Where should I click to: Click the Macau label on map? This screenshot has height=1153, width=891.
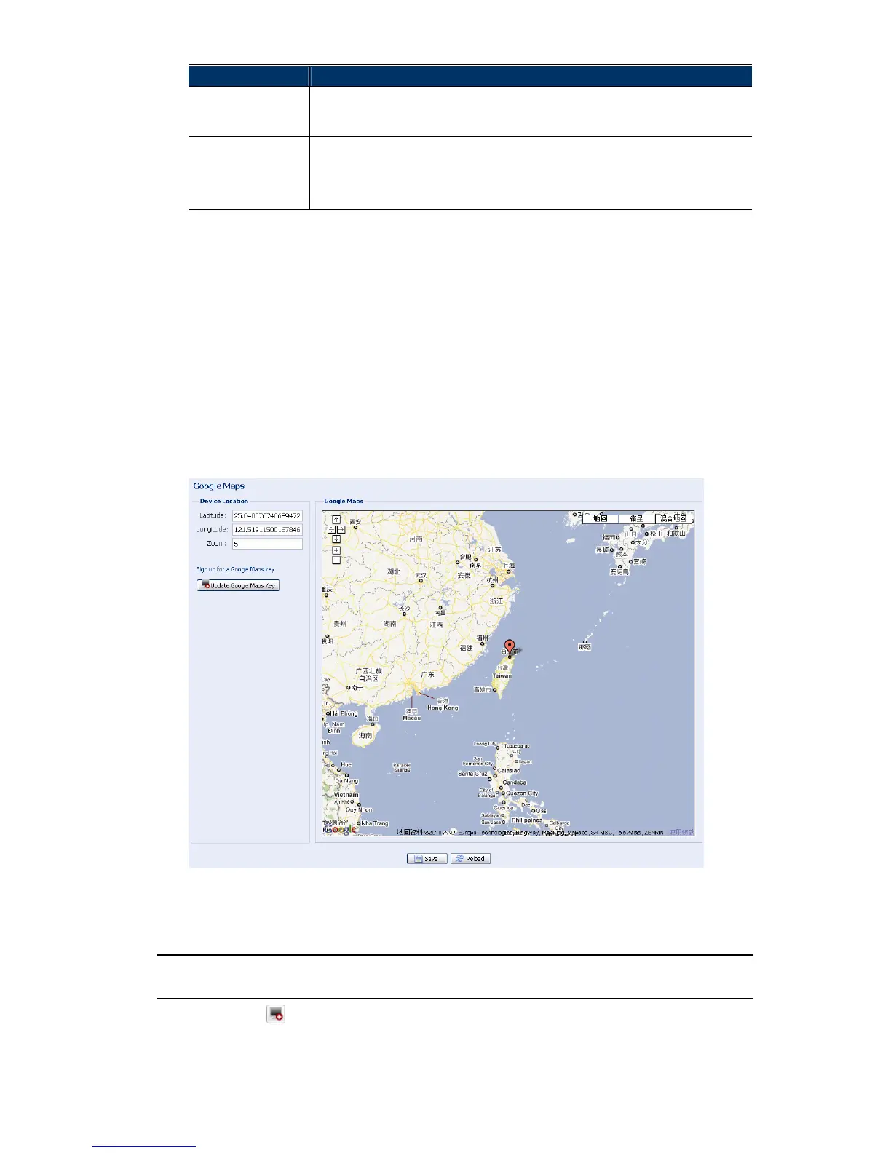click(412, 718)
